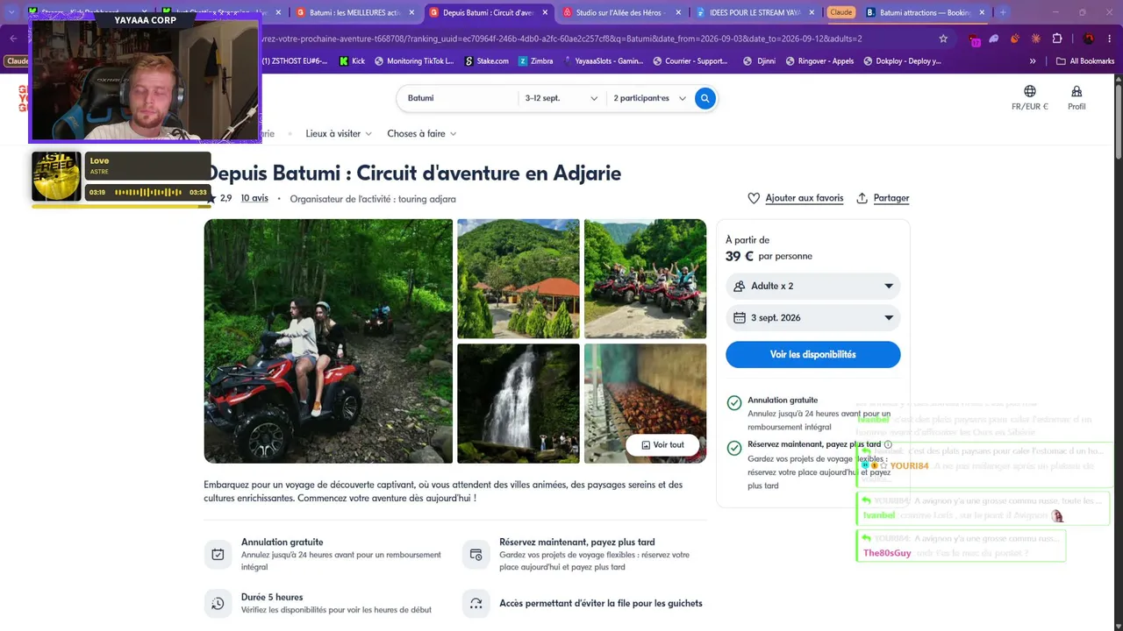Click the Batumi destination search field
Image resolution: width=1123 pixels, height=631 pixels.
coord(457,98)
